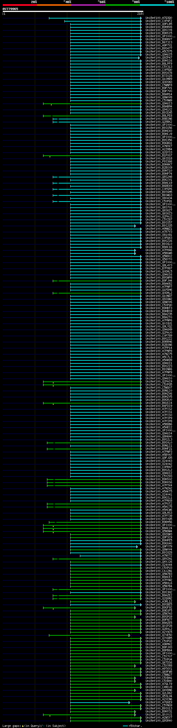Image resolution: width=177 pixels, height=728 pixels.
Task: Select label UniRef100_Q2PAI9
Action: pos(159,382)
